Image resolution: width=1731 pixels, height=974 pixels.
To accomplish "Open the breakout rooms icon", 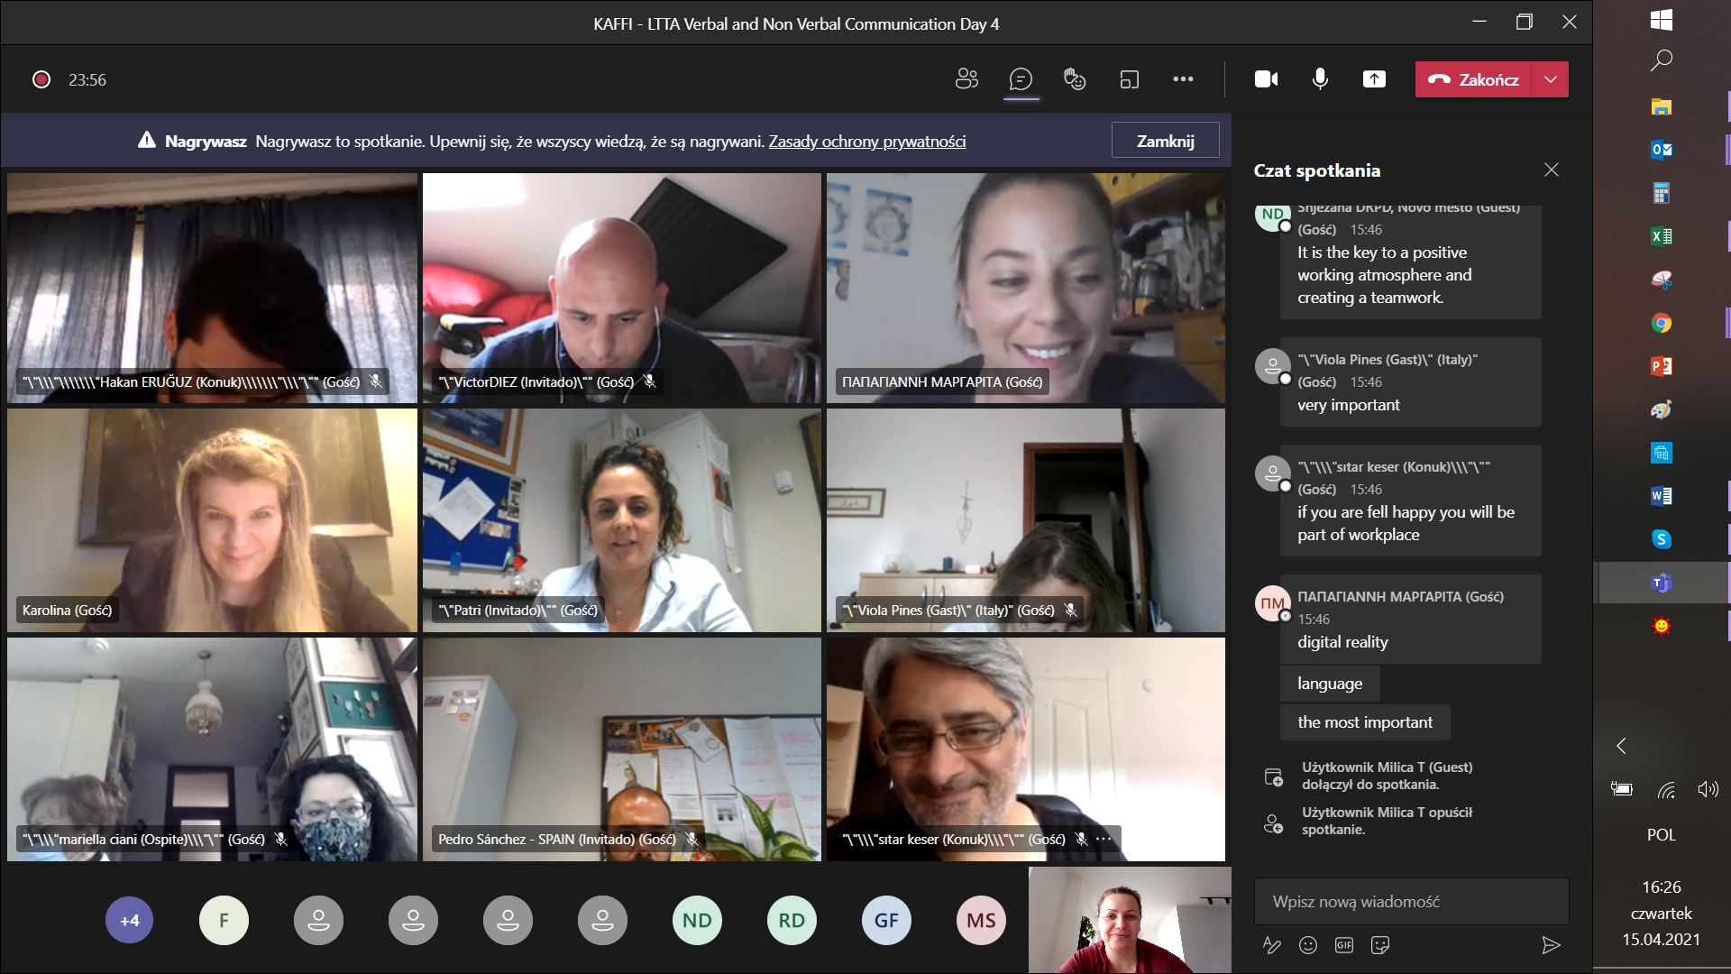I will pos(1129,79).
